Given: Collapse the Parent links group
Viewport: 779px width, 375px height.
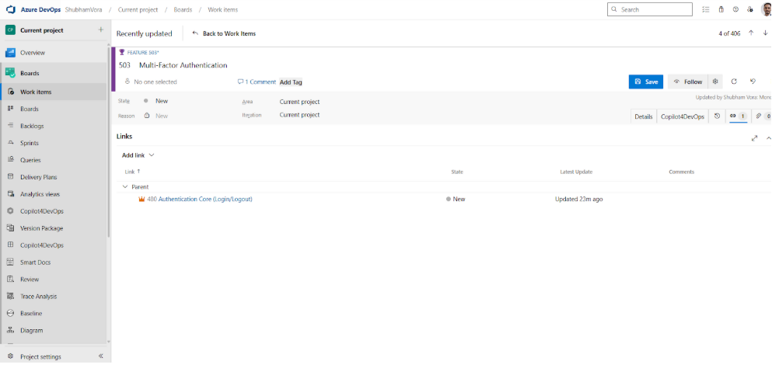Looking at the screenshot, I should [x=125, y=187].
